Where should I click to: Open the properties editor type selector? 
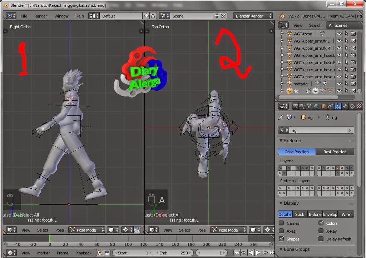point(283,106)
